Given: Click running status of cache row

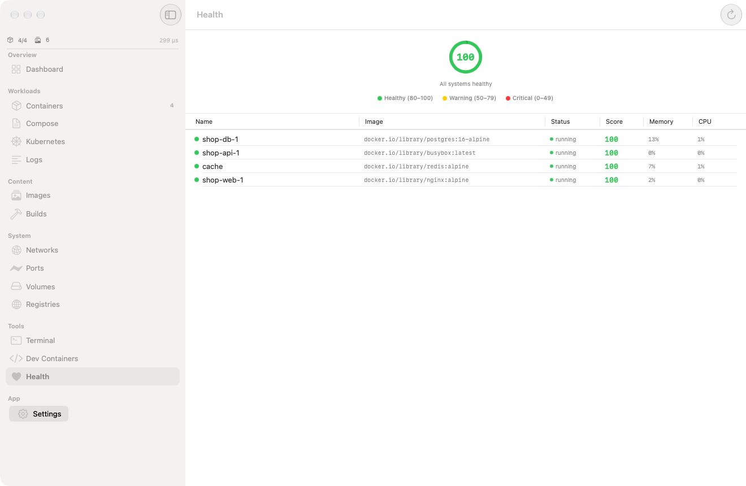Looking at the screenshot, I should (563, 166).
